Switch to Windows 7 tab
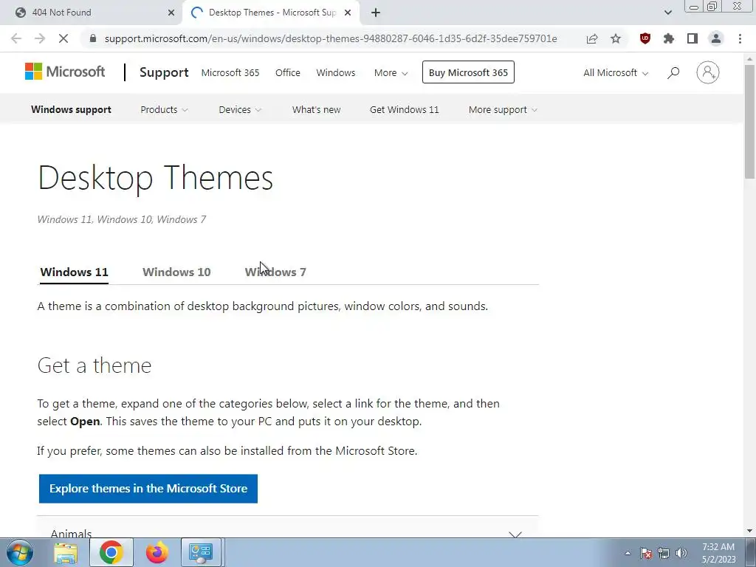756x567 pixels. [x=275, y=272]
